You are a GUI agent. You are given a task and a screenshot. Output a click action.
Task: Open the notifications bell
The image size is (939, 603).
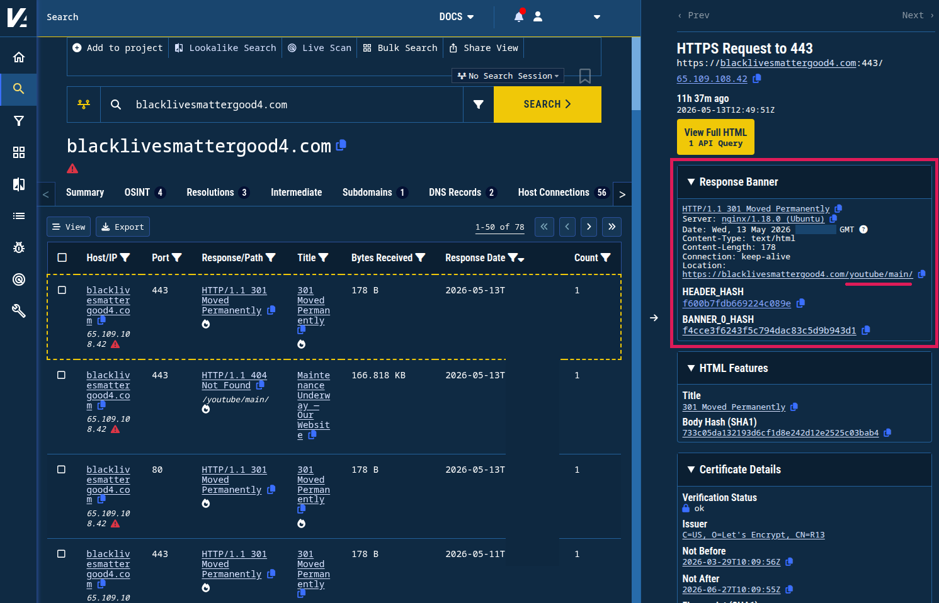519,16
